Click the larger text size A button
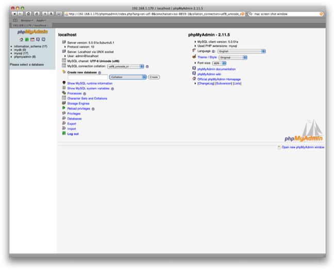335x270 pixels. click(x=51, y=14)
